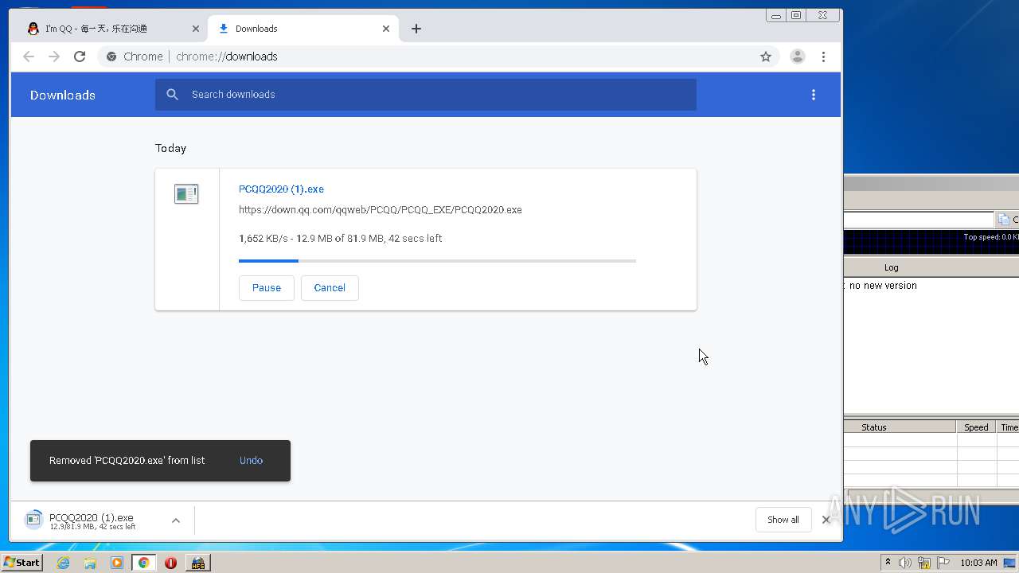Cancel the PCQQ2020 download

(x=330, y=288)
